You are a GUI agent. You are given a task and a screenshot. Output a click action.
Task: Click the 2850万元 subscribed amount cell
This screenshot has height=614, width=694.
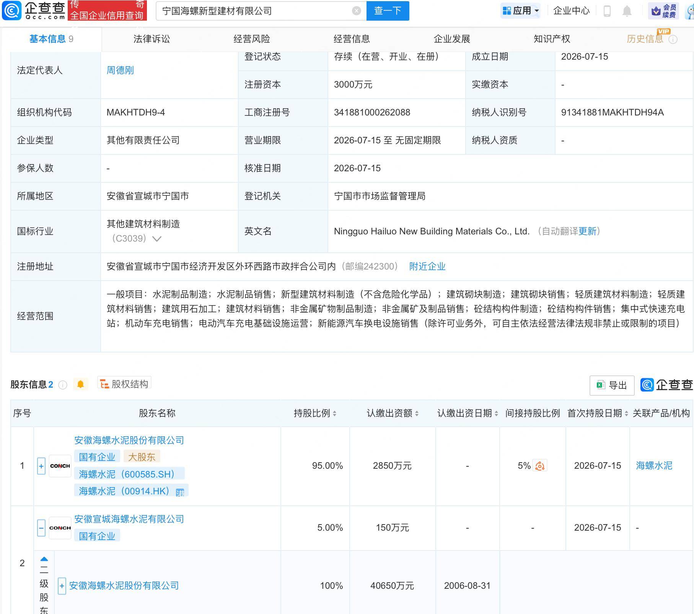coord(393,466)
